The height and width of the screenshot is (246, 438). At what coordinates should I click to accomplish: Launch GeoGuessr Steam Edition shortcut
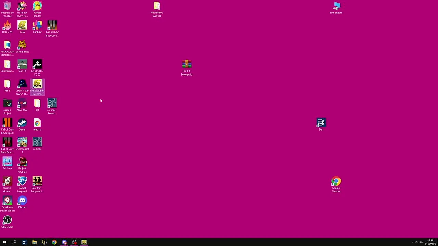7,204
